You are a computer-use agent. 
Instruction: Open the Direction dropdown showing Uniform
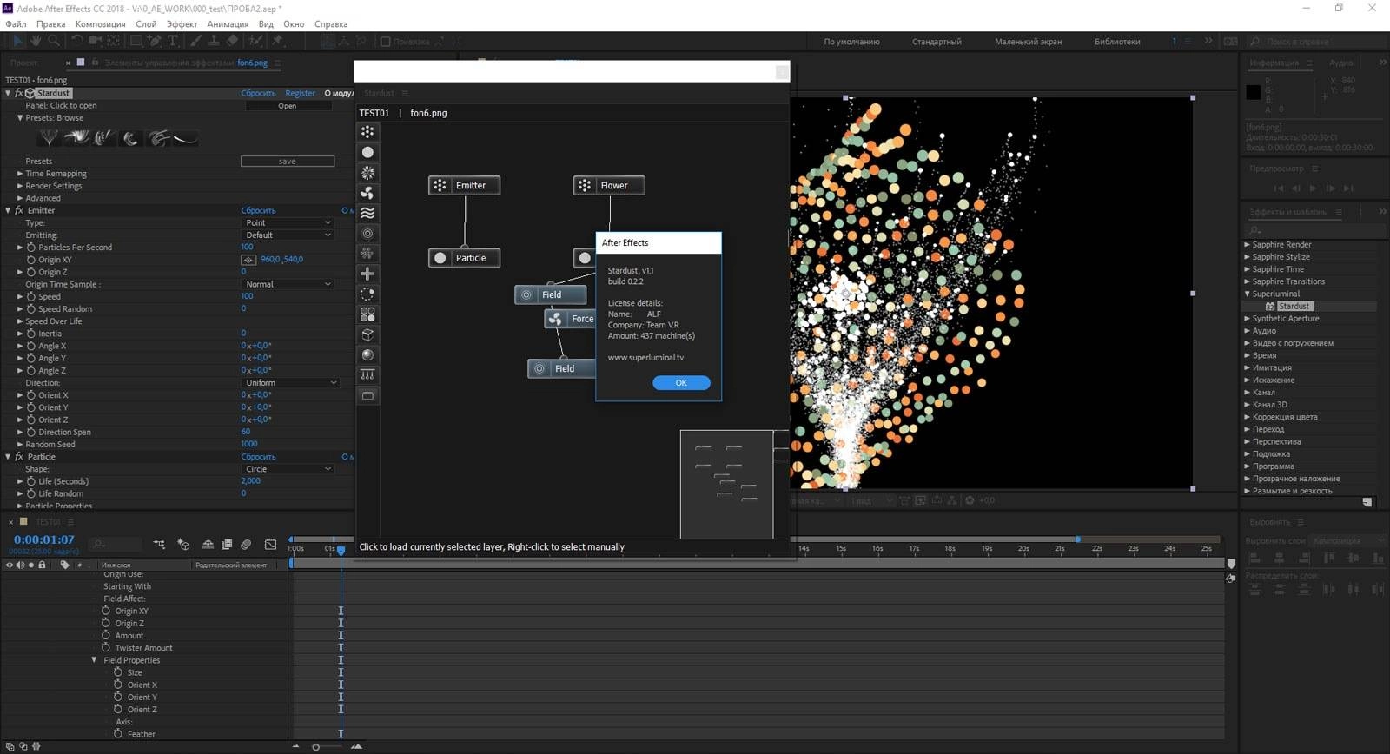pos(291,383)
